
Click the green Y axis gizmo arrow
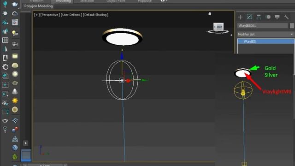(x=144, y=80)
